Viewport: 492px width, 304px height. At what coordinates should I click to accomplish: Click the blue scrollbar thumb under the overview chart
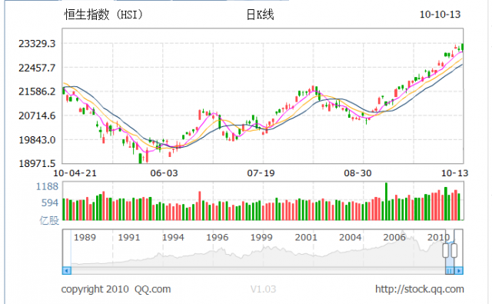pos(450,270)
